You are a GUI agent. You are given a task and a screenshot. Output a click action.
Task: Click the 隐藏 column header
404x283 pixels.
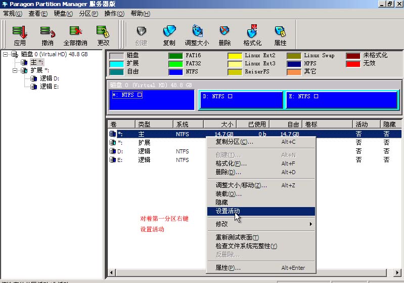pyautogui.click(x=391, y=125)
